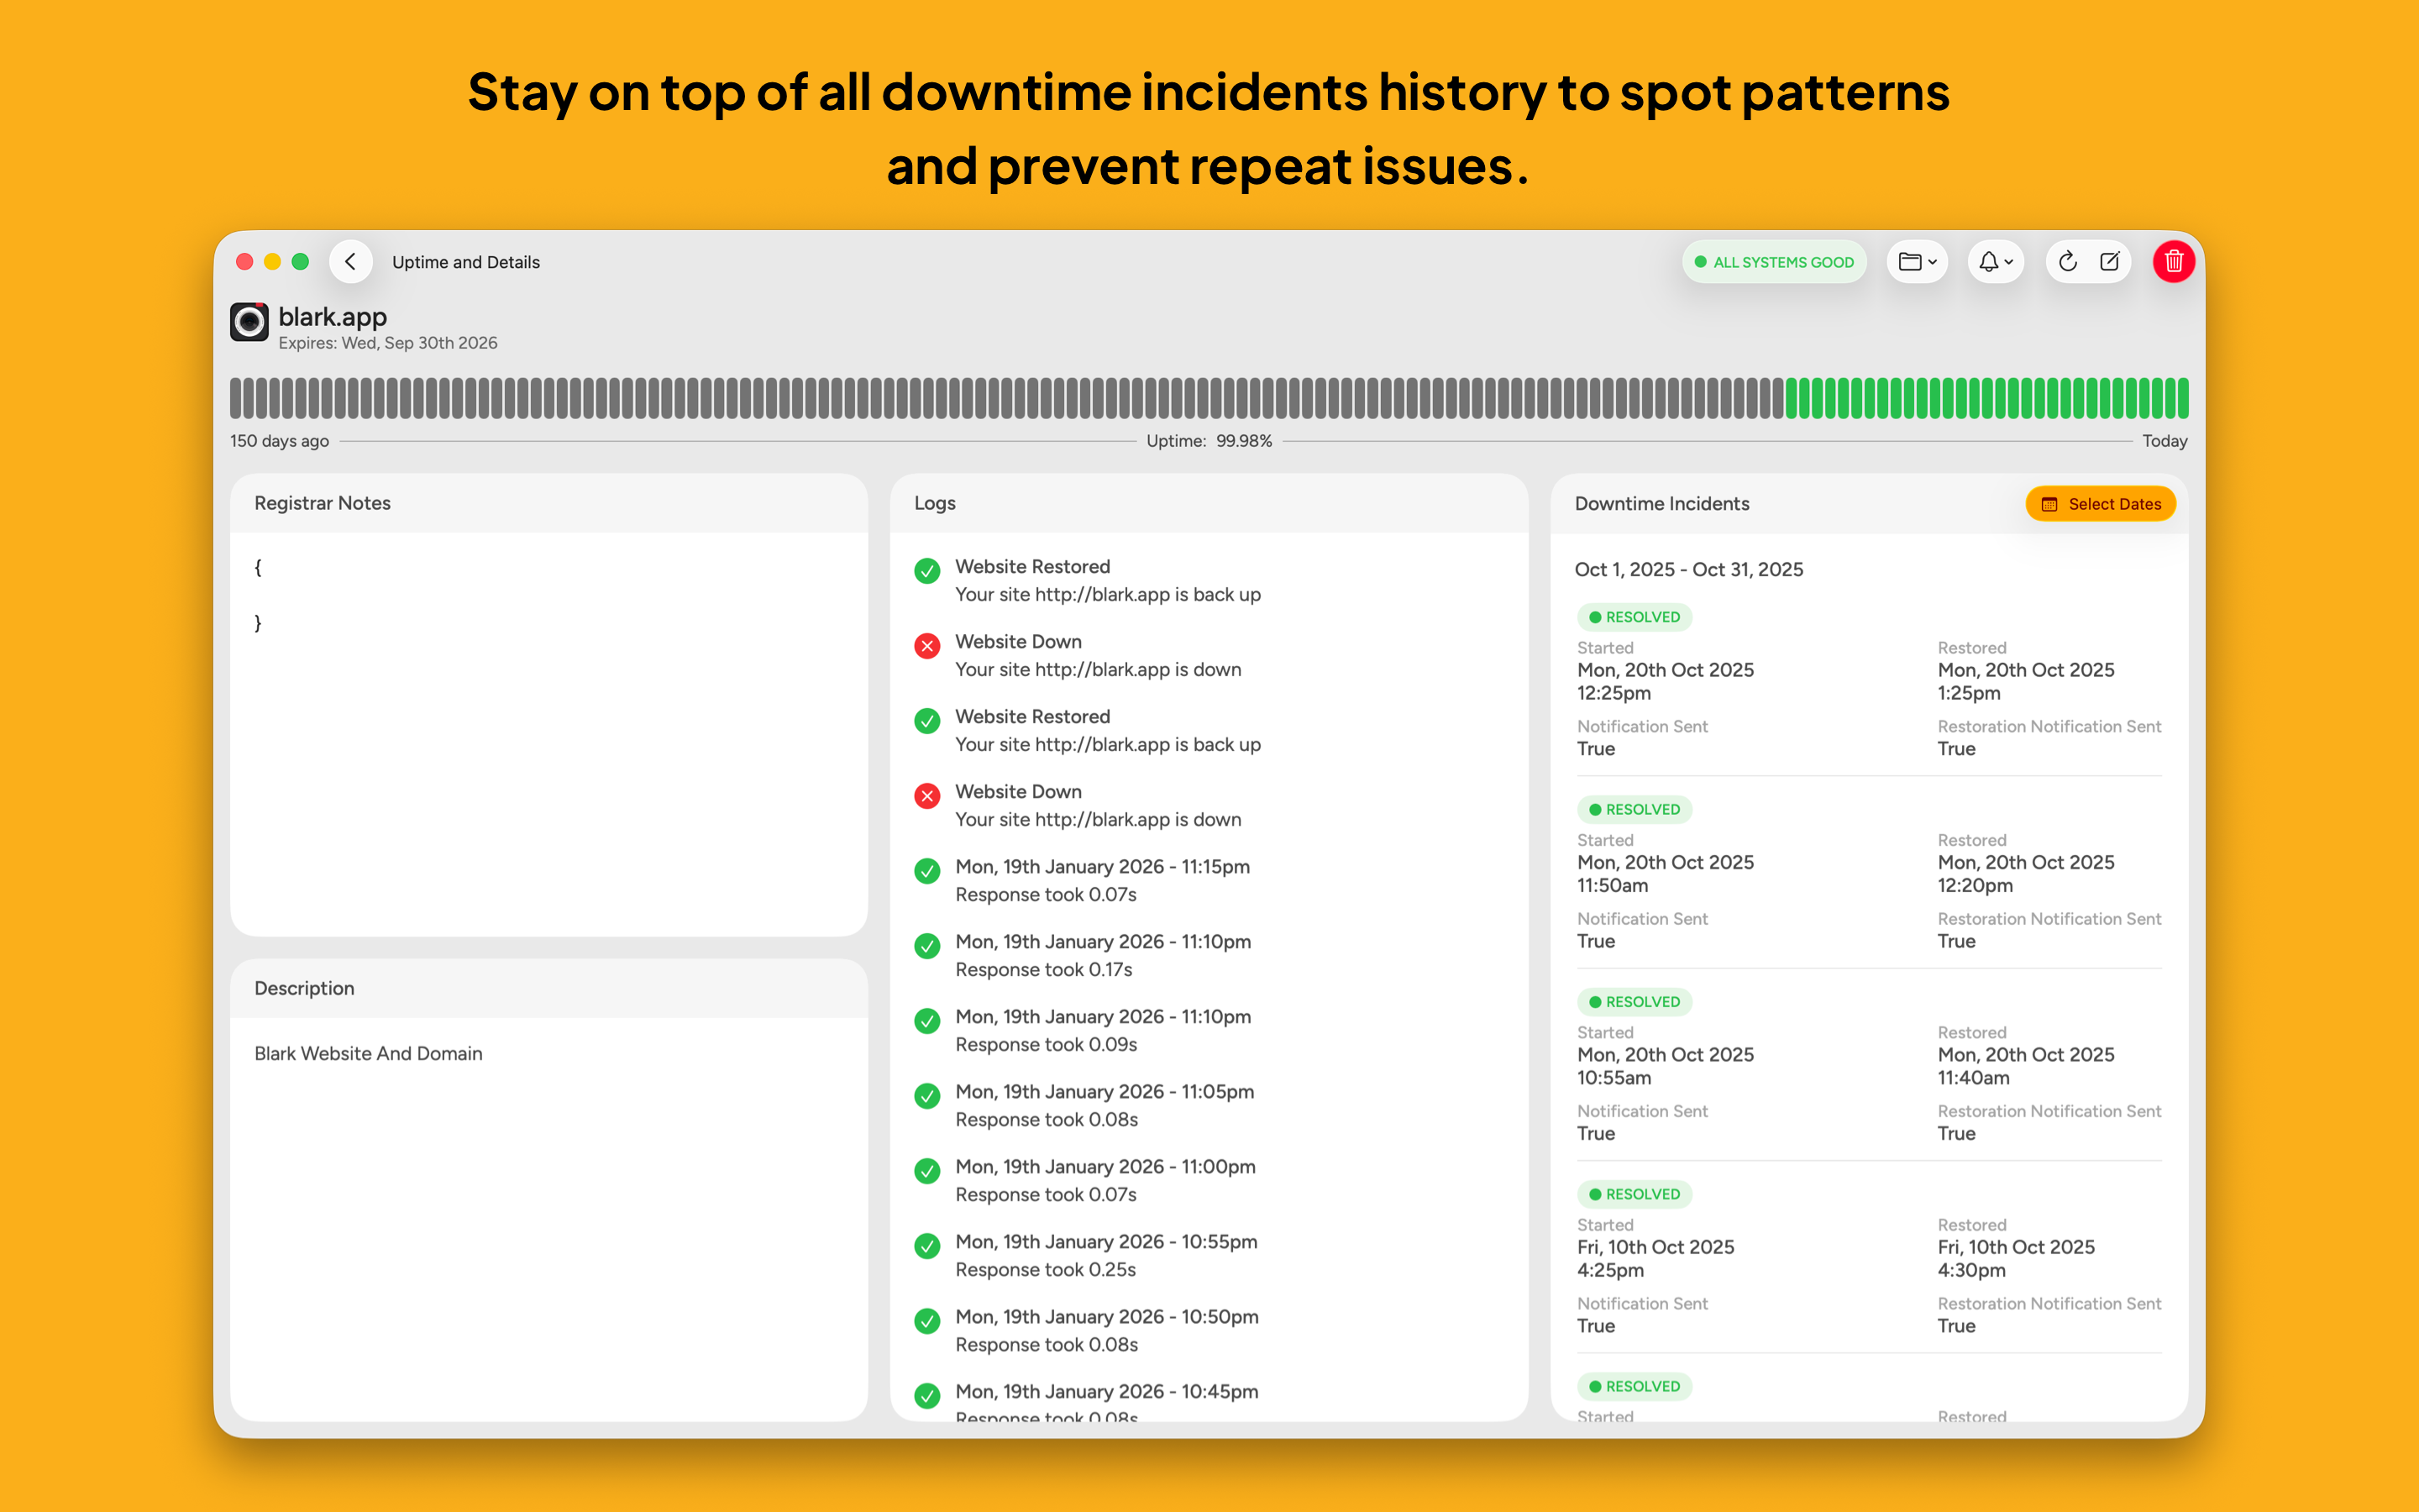The width and height of the screenshot is (2419, 1512).
Task: Click check icon for 11:00pm log entry
Action: click(927, 1170)
